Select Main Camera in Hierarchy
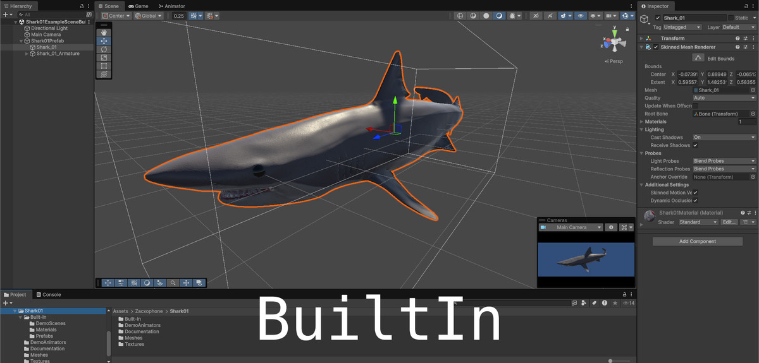The image size is (759, 363). point(46,35)
